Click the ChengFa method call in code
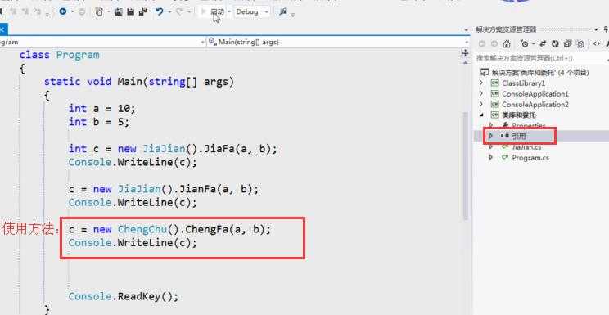 click(x=206, y=229)
